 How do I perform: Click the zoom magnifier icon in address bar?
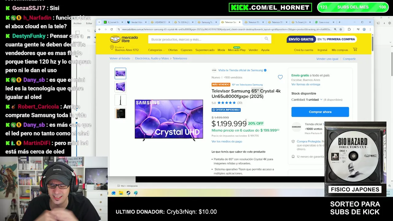(335, 29)
